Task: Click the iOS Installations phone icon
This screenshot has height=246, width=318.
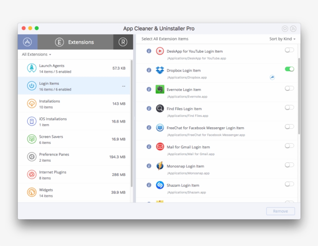Action: pos(32,121)
